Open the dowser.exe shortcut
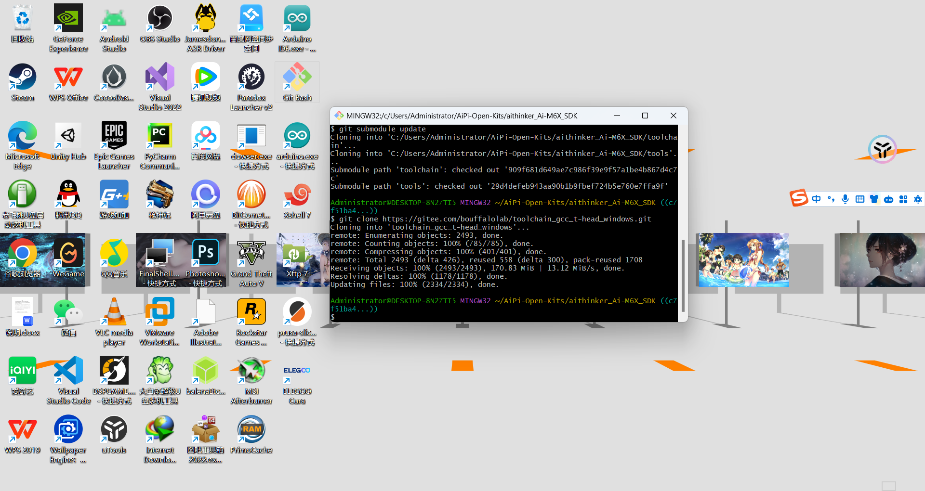 251,145
